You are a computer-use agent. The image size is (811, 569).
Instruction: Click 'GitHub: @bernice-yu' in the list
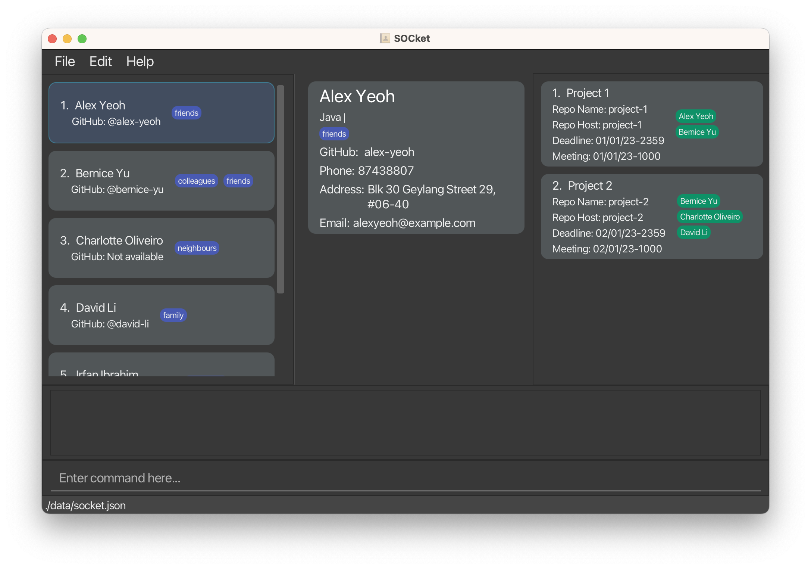117,189
